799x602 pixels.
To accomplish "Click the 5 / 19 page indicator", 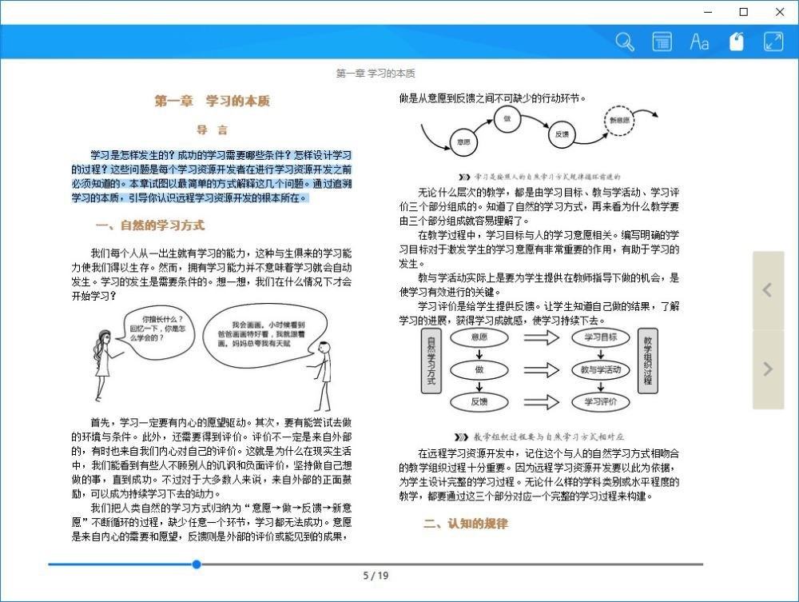I will pos(376,576).
